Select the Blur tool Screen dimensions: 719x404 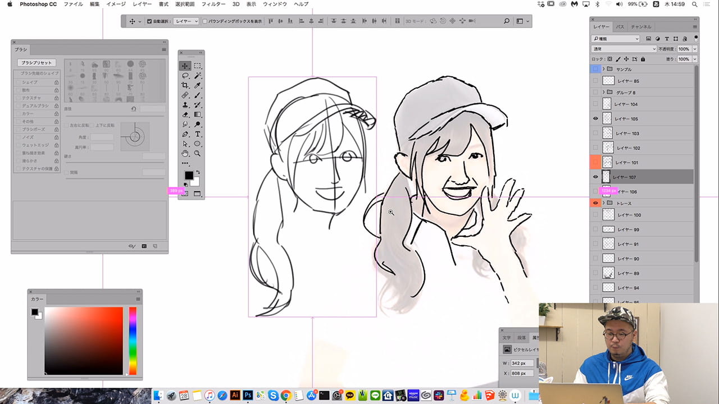[x=185, y=125]
